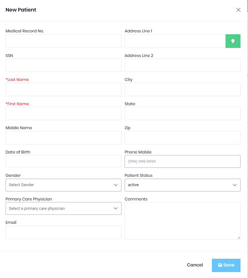This screenshot has height=278, width=248.
Task: Open the Primary Care Physician dropdown
Action: [64, 209]
